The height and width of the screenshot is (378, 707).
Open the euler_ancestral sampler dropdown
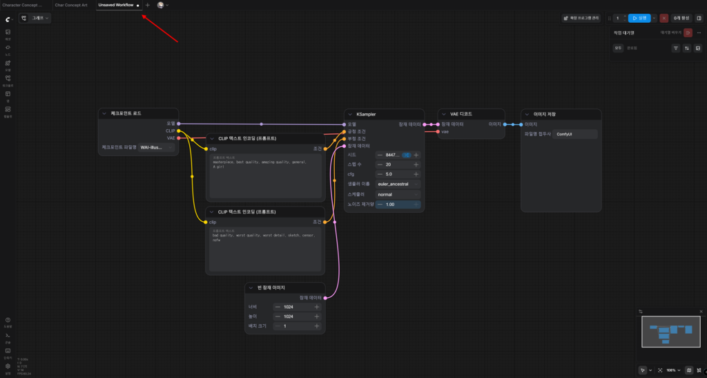398,184
